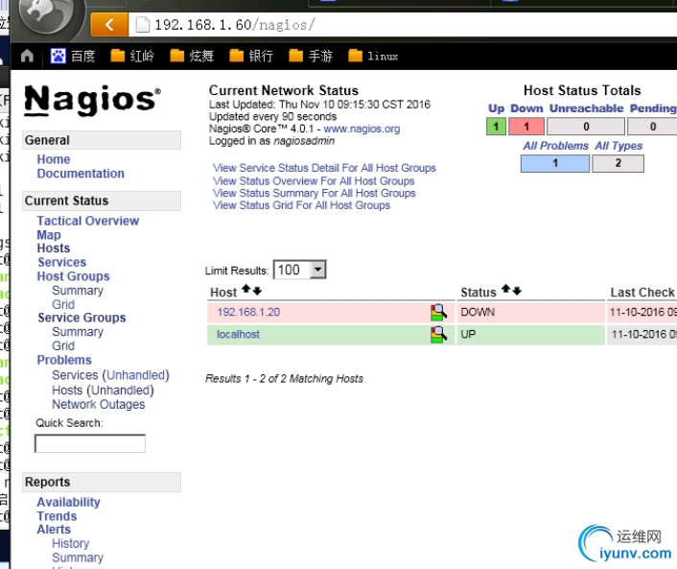The width and height of the screenshot is (677, 569).
Task: Click the Down header in Host Status Totals
Action: coord(526,108)
